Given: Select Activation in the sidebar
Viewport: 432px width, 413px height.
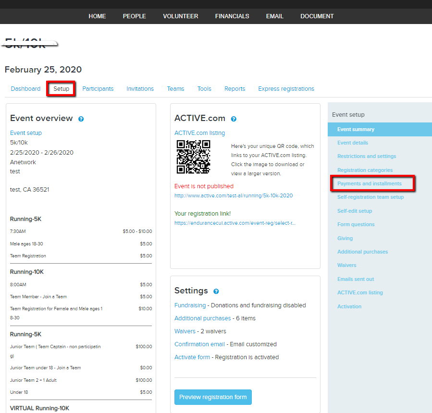Looking at the screenshot, I should click(x=349, y=306).
